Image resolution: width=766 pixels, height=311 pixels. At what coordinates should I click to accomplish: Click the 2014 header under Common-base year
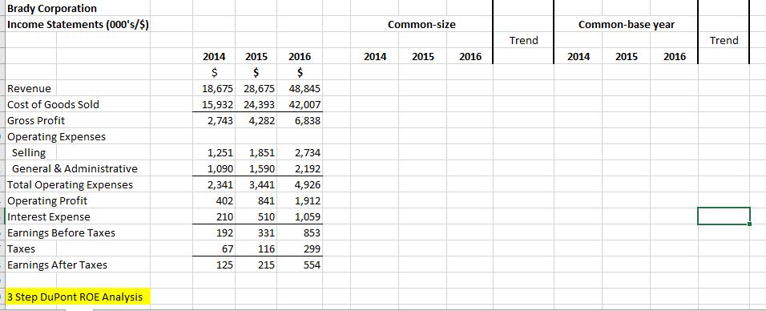pos(579,57)
